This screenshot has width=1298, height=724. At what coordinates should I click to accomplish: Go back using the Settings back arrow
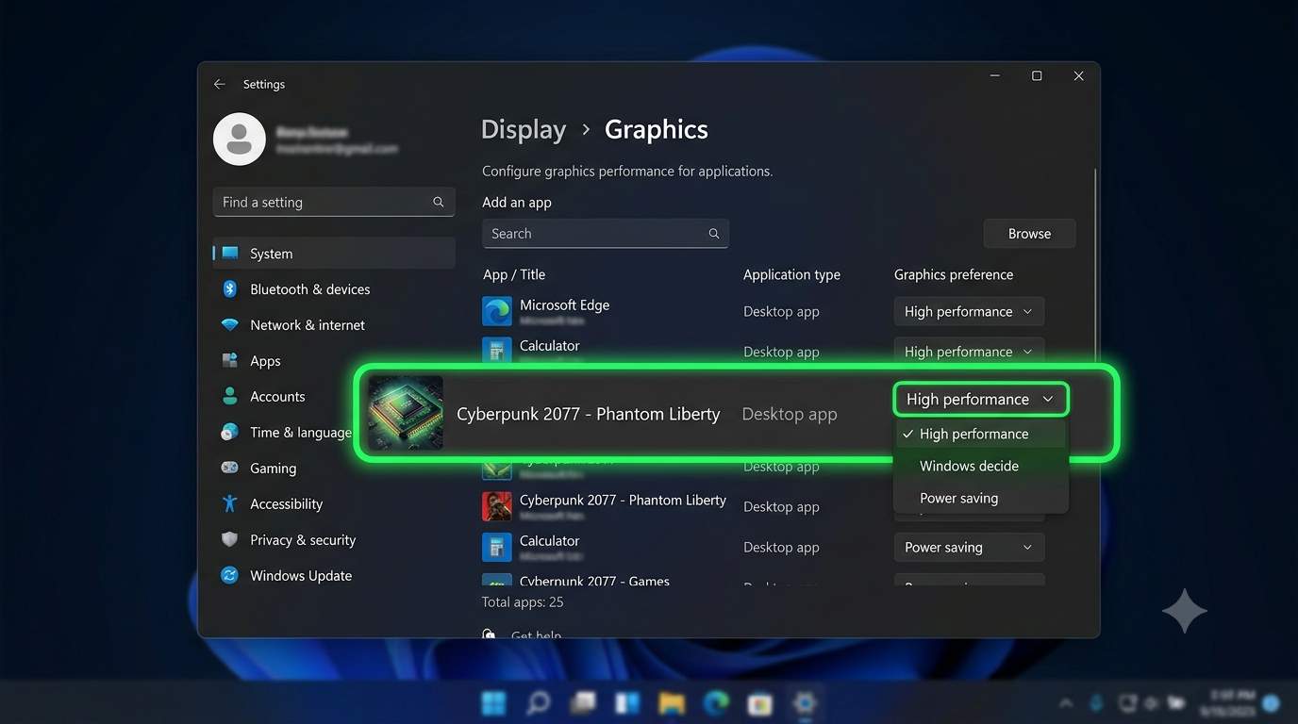[219, 84]
